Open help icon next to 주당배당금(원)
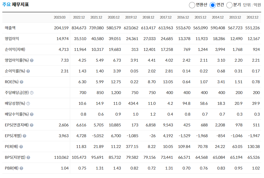 32,93
